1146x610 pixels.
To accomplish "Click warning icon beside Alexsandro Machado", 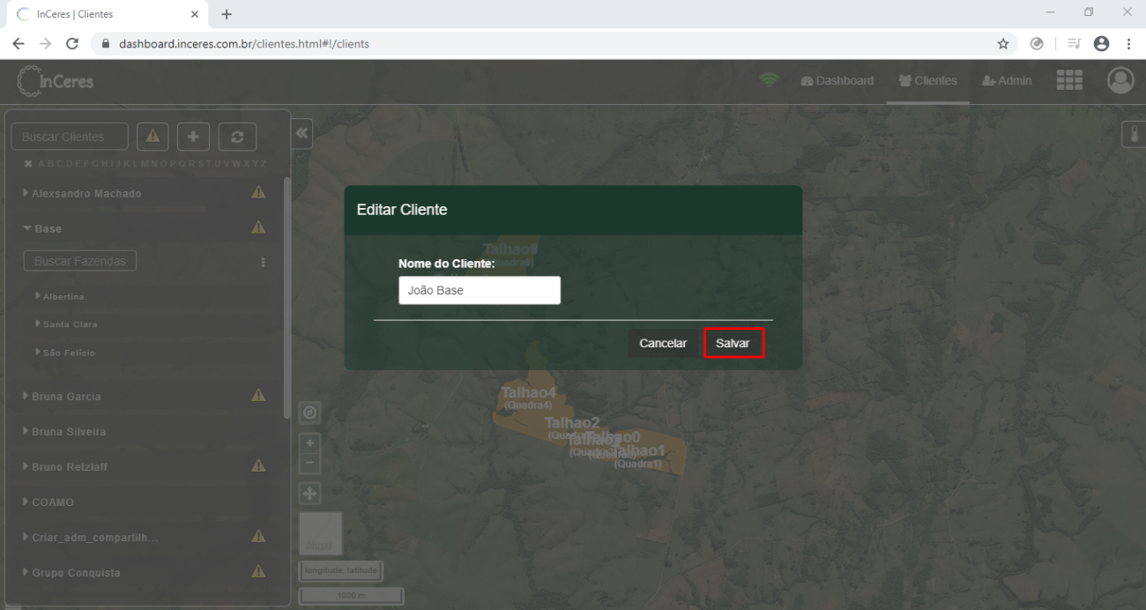I will click(x=258, y=192).
